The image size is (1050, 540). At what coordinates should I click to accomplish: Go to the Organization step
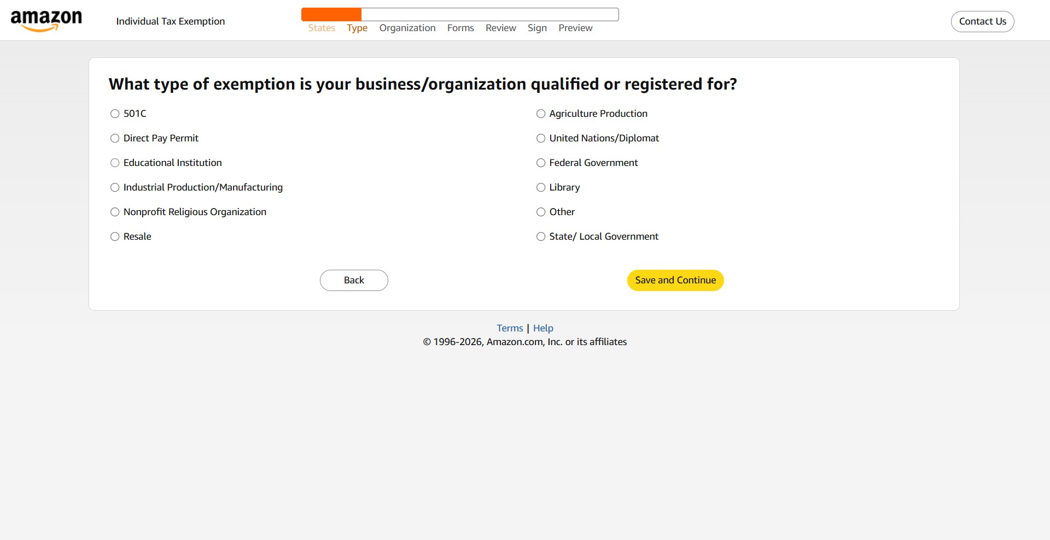click(407, 28)
